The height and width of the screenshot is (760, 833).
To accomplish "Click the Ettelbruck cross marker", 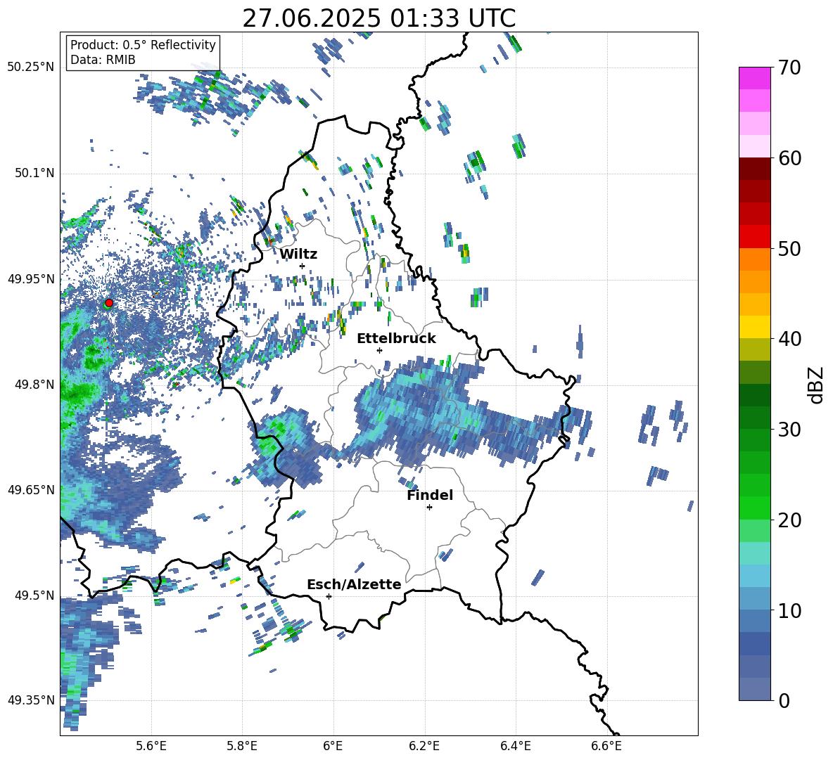I will [379, 350].
